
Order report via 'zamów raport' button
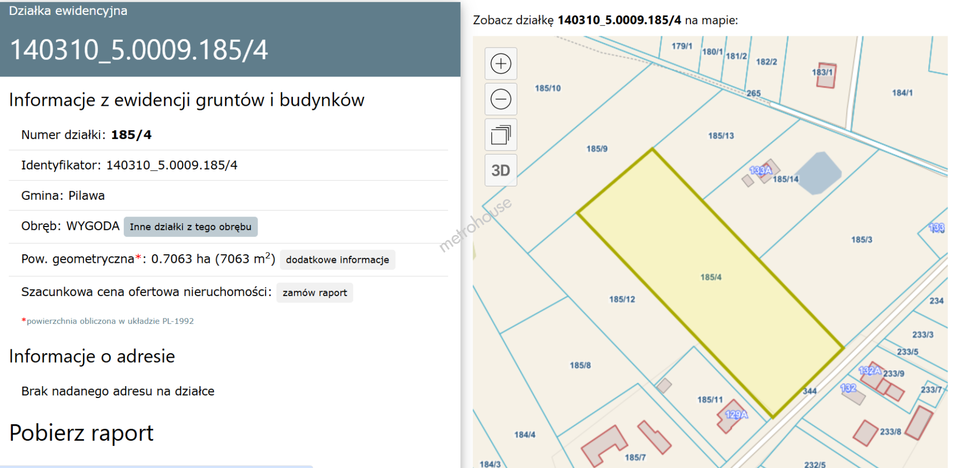(x=314, y=293)
